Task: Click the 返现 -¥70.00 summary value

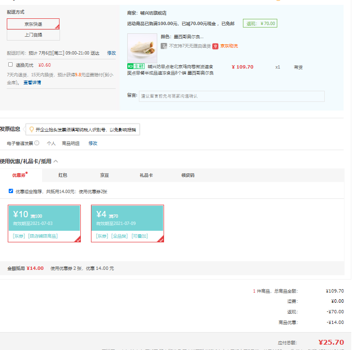Action: click(335, 312)
